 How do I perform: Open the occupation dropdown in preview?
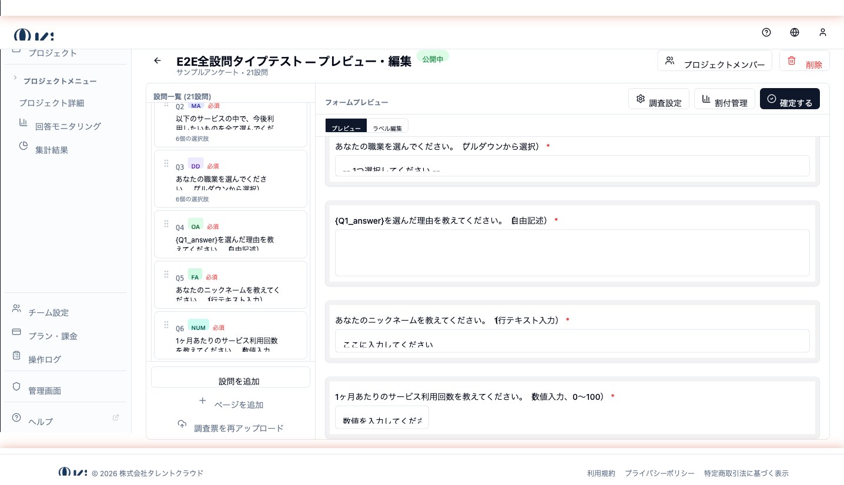point(572,166)
